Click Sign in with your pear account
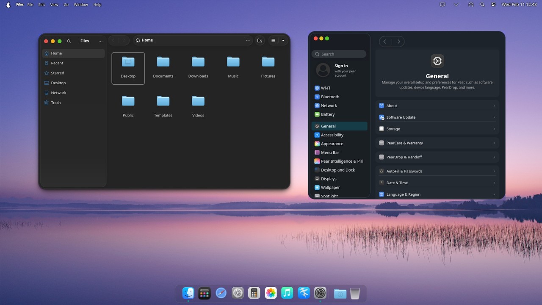Screen dimensions: 542x305 (x=339, y=70)
